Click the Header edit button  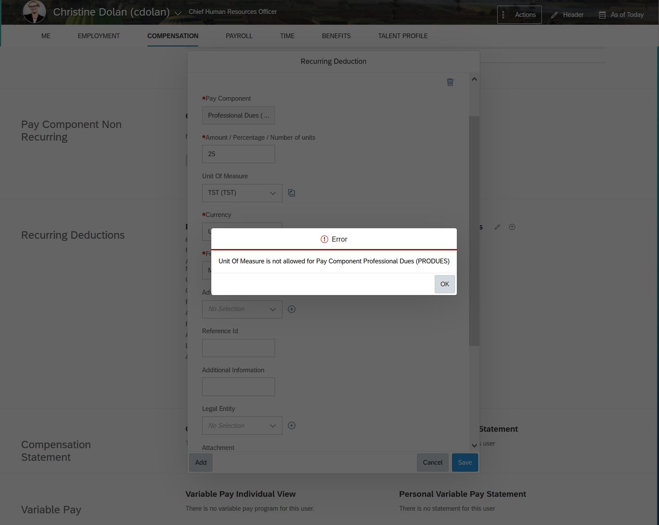click(x=567, y=15)
